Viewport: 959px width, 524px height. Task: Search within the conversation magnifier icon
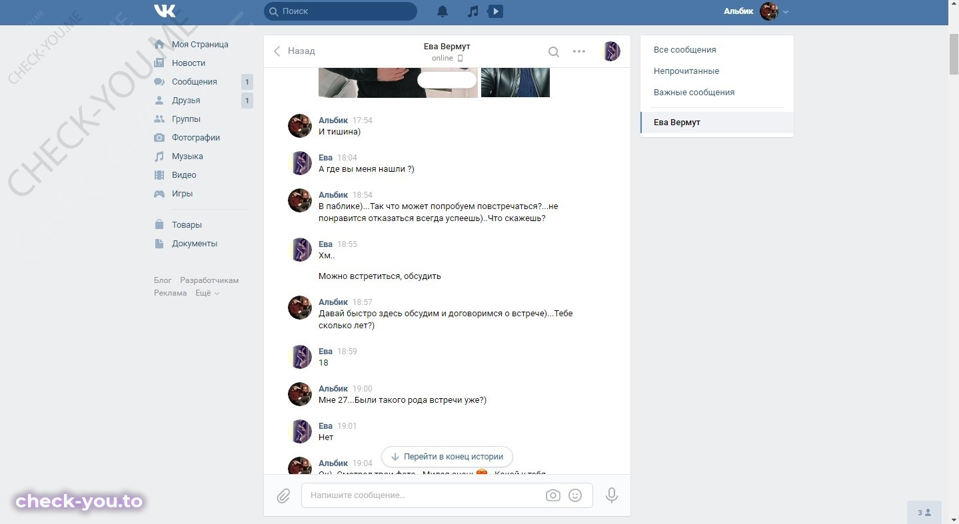click(x=554, y=51)
